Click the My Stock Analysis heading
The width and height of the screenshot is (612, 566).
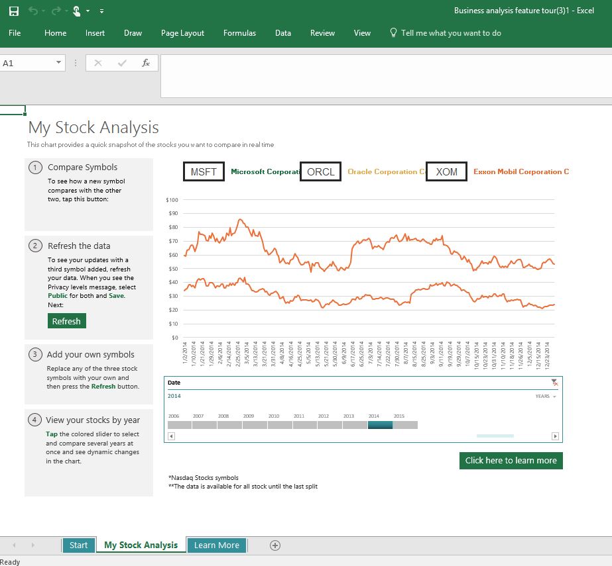click(93, 128)
